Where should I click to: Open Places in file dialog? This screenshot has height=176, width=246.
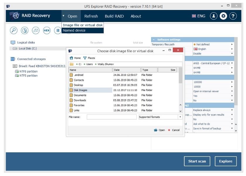(x=89, y=58)
